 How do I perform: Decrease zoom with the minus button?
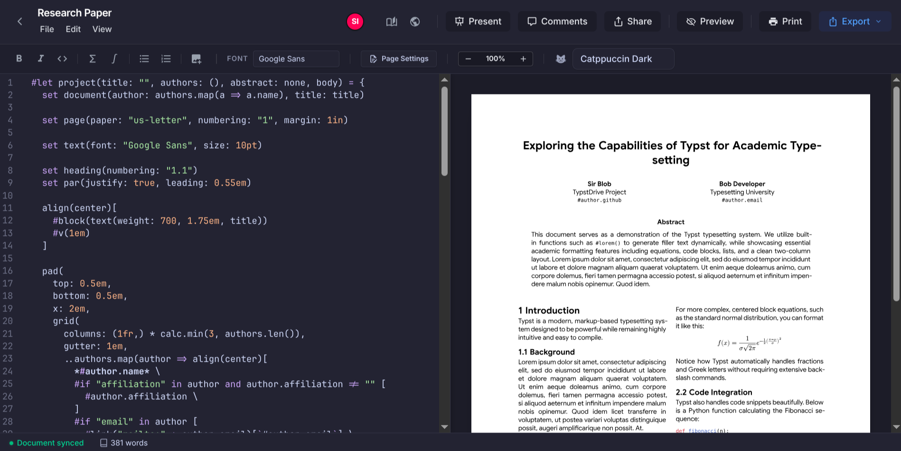point(468,59)
